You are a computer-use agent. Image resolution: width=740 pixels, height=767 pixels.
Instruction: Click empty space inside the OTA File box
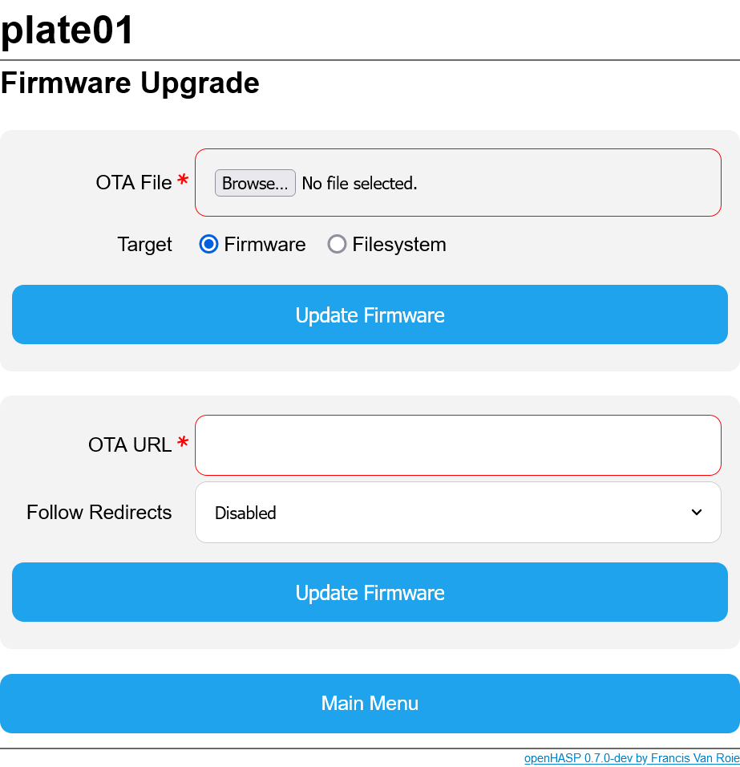[577, 183]
